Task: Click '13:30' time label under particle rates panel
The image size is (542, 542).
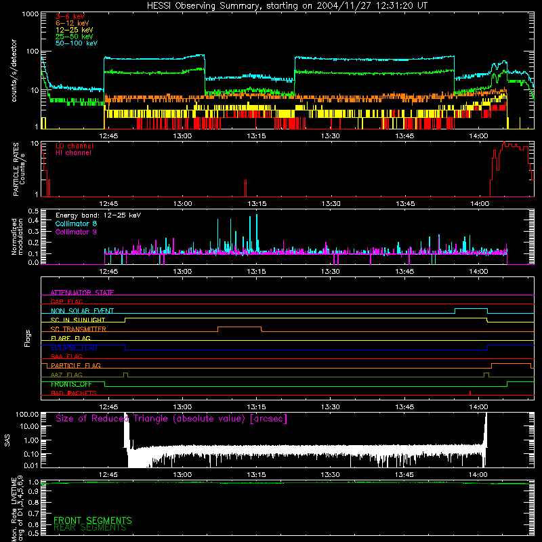Action: pyautogui.click(x=331, y=204)
